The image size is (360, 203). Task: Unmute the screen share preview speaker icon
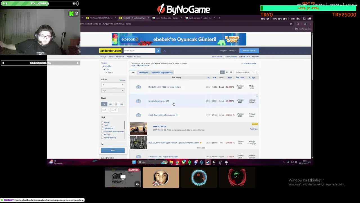(138, 184)
